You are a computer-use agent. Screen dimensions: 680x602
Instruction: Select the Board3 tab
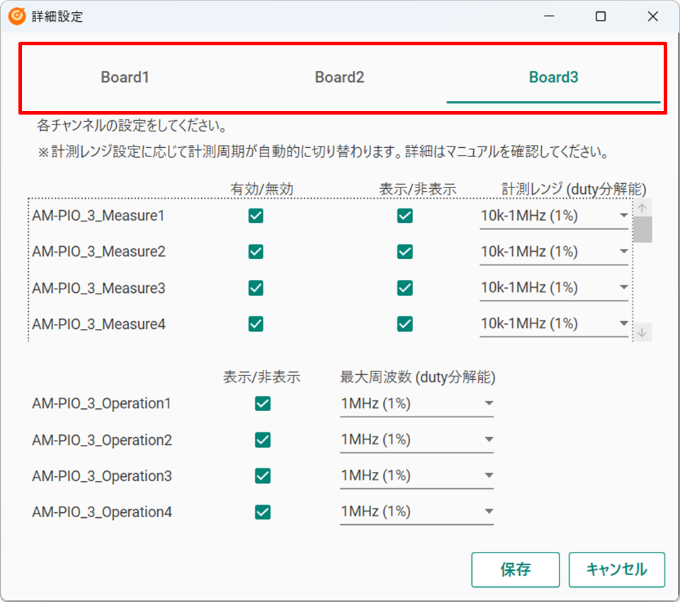tap(553, 78)
